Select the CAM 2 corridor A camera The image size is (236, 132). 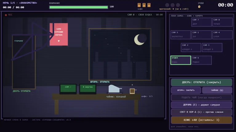(191, 47)
